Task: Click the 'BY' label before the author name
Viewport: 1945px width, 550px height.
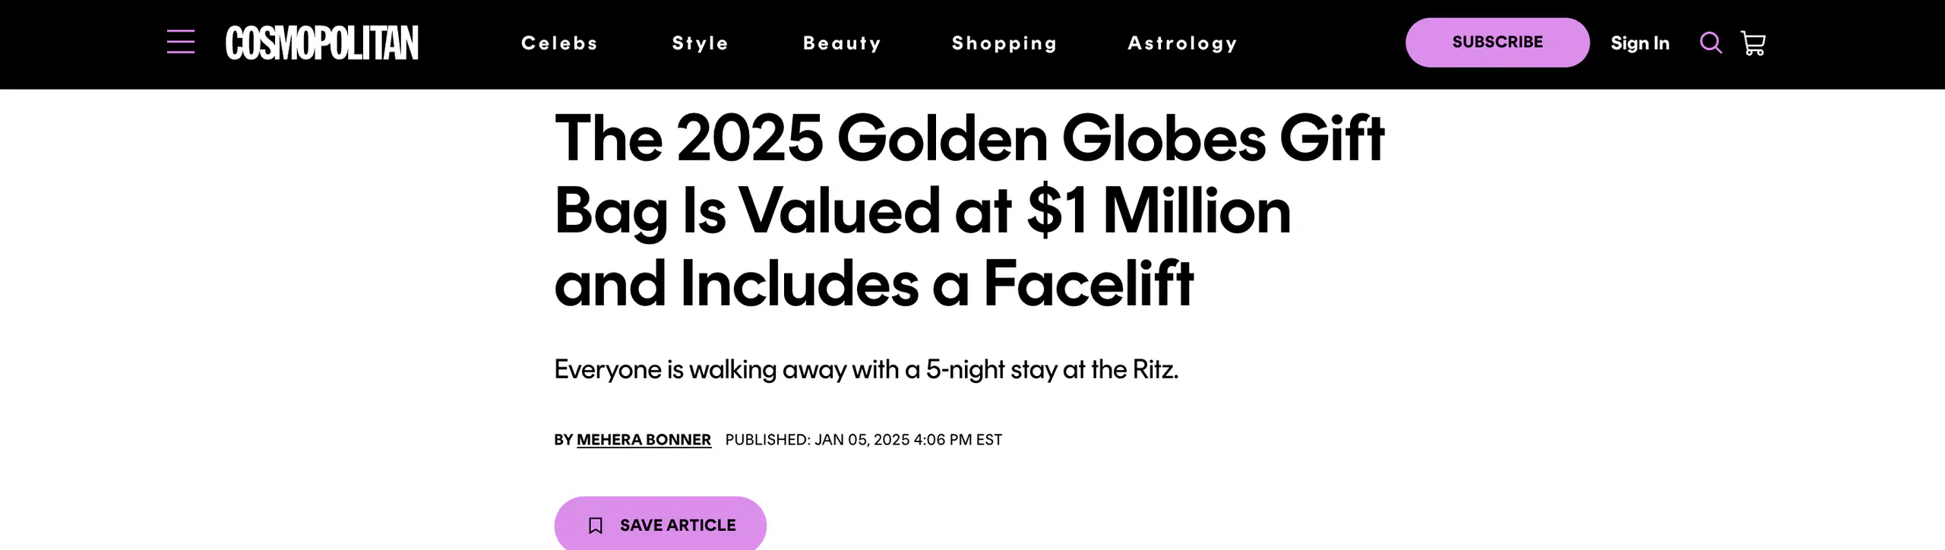Action: (563, 440)
